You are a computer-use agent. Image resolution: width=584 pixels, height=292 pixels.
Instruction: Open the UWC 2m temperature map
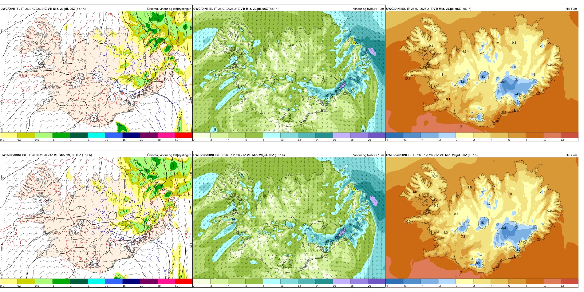tap(482, 72)
